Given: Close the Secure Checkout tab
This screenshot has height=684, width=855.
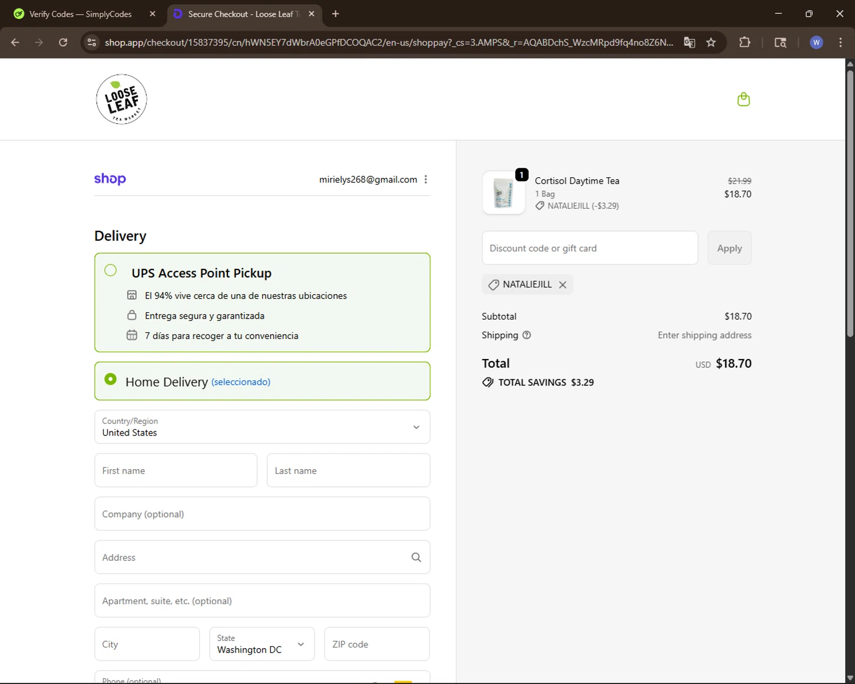Looking at the screenshot, I should point(311,14).
